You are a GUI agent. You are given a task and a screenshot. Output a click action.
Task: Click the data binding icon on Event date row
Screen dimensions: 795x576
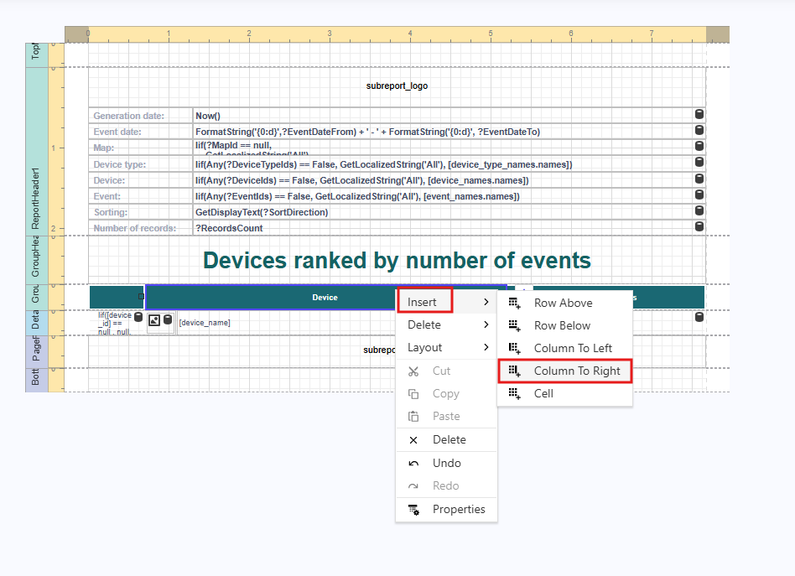tap(699, 131)
